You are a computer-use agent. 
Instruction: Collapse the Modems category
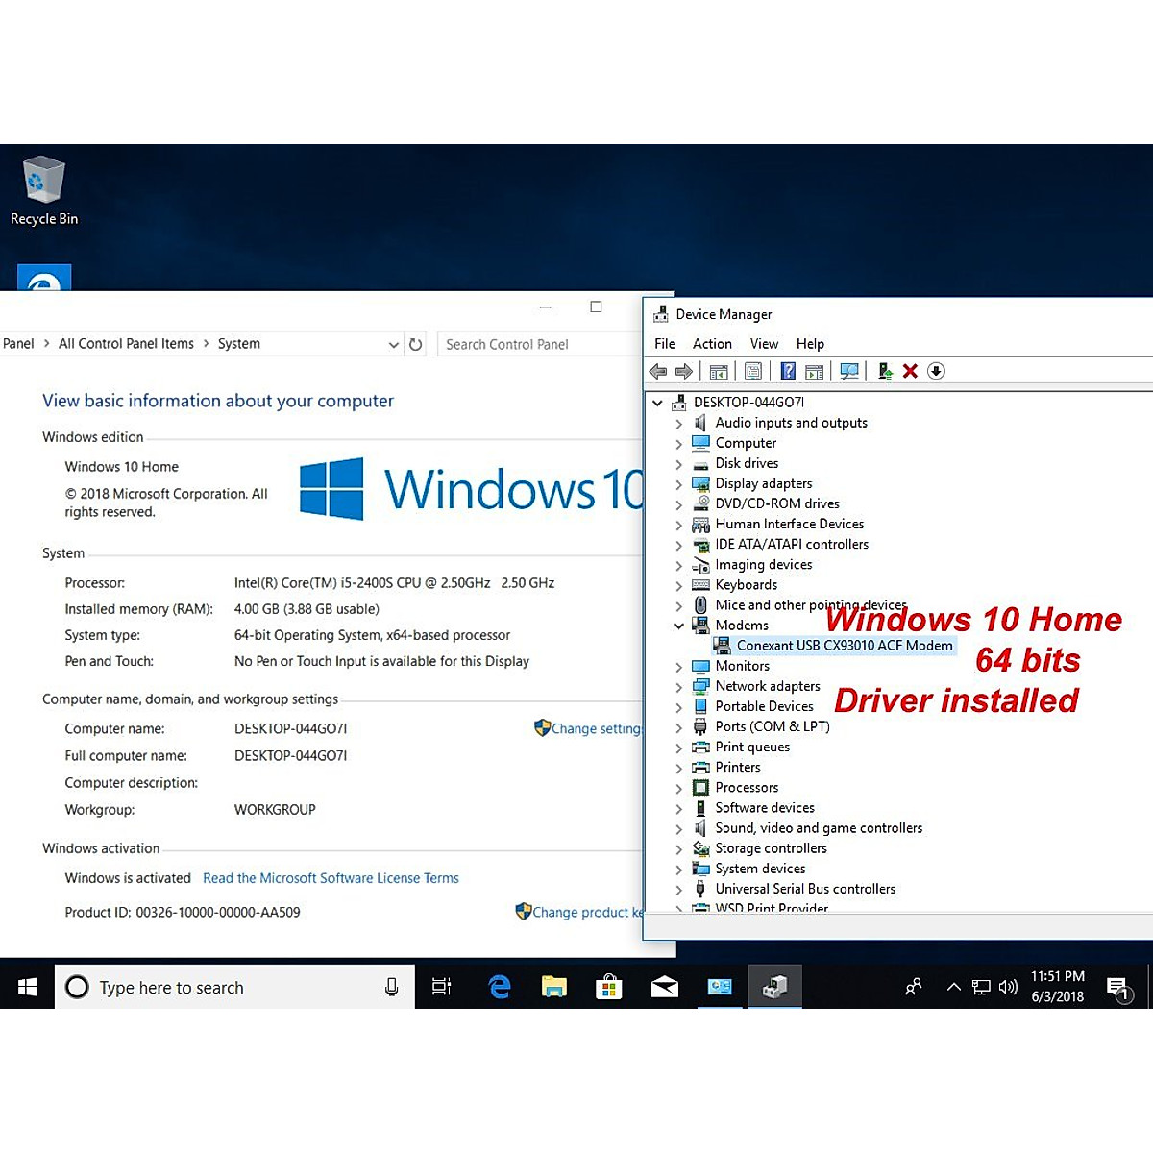click(x=679, y=626)
